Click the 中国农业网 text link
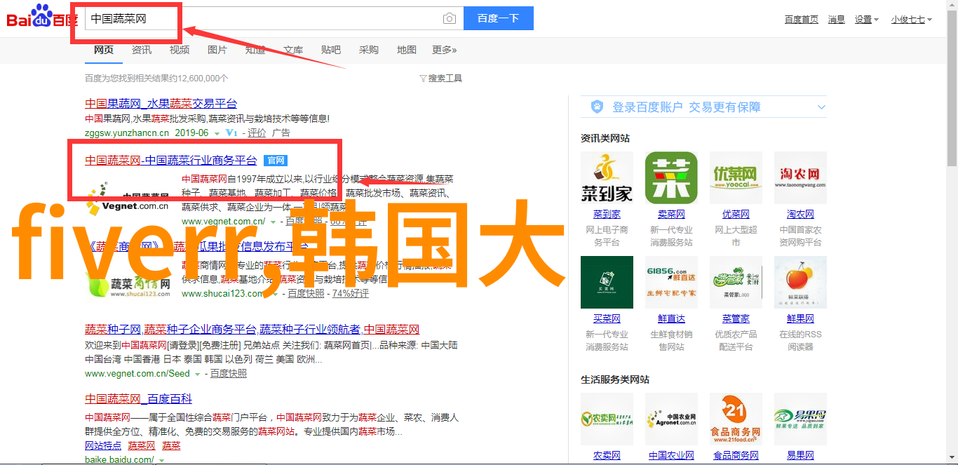This screenshot has height=465, width=958. (x=671, y=456)
